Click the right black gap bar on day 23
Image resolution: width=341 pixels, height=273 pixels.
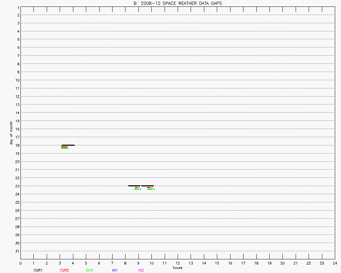(x=147, y=186)
